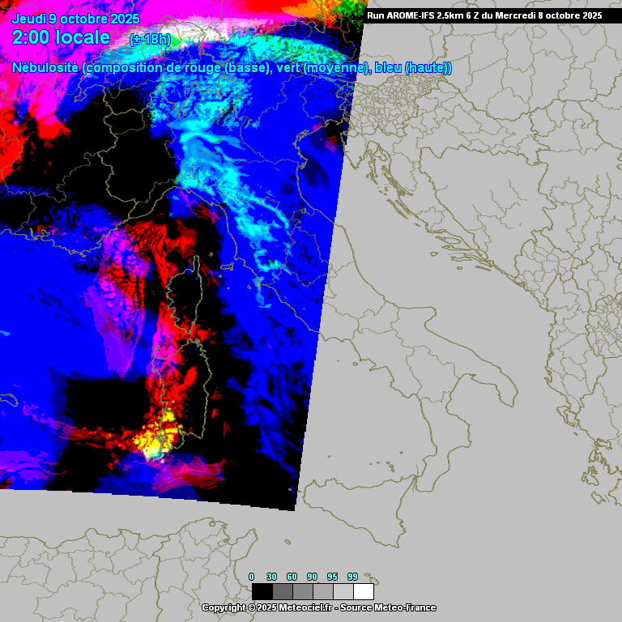The width and height of the screenshot is (622, 622).
Task: Click the Source Meteo-France credit text
Action: click(387, 607)
